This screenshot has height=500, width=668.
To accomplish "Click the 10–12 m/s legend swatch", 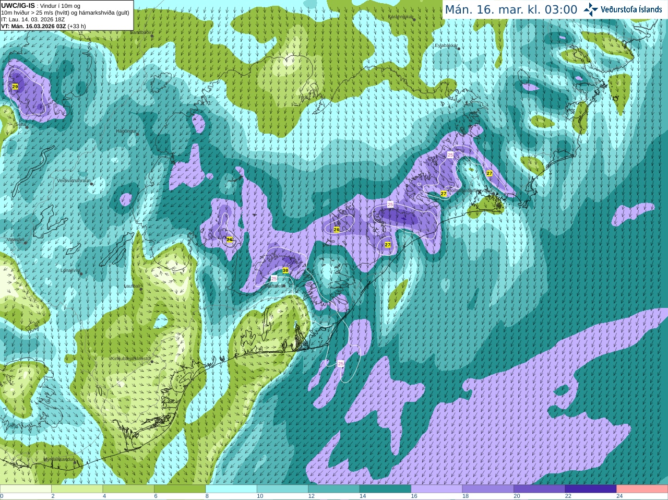I will click(282, 489).
